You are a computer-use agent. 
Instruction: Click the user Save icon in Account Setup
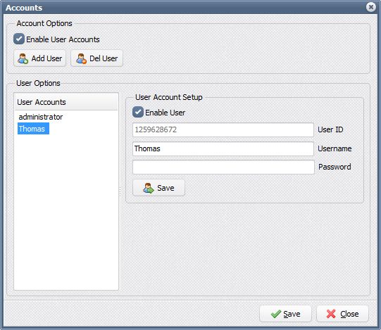click(158, 188)
